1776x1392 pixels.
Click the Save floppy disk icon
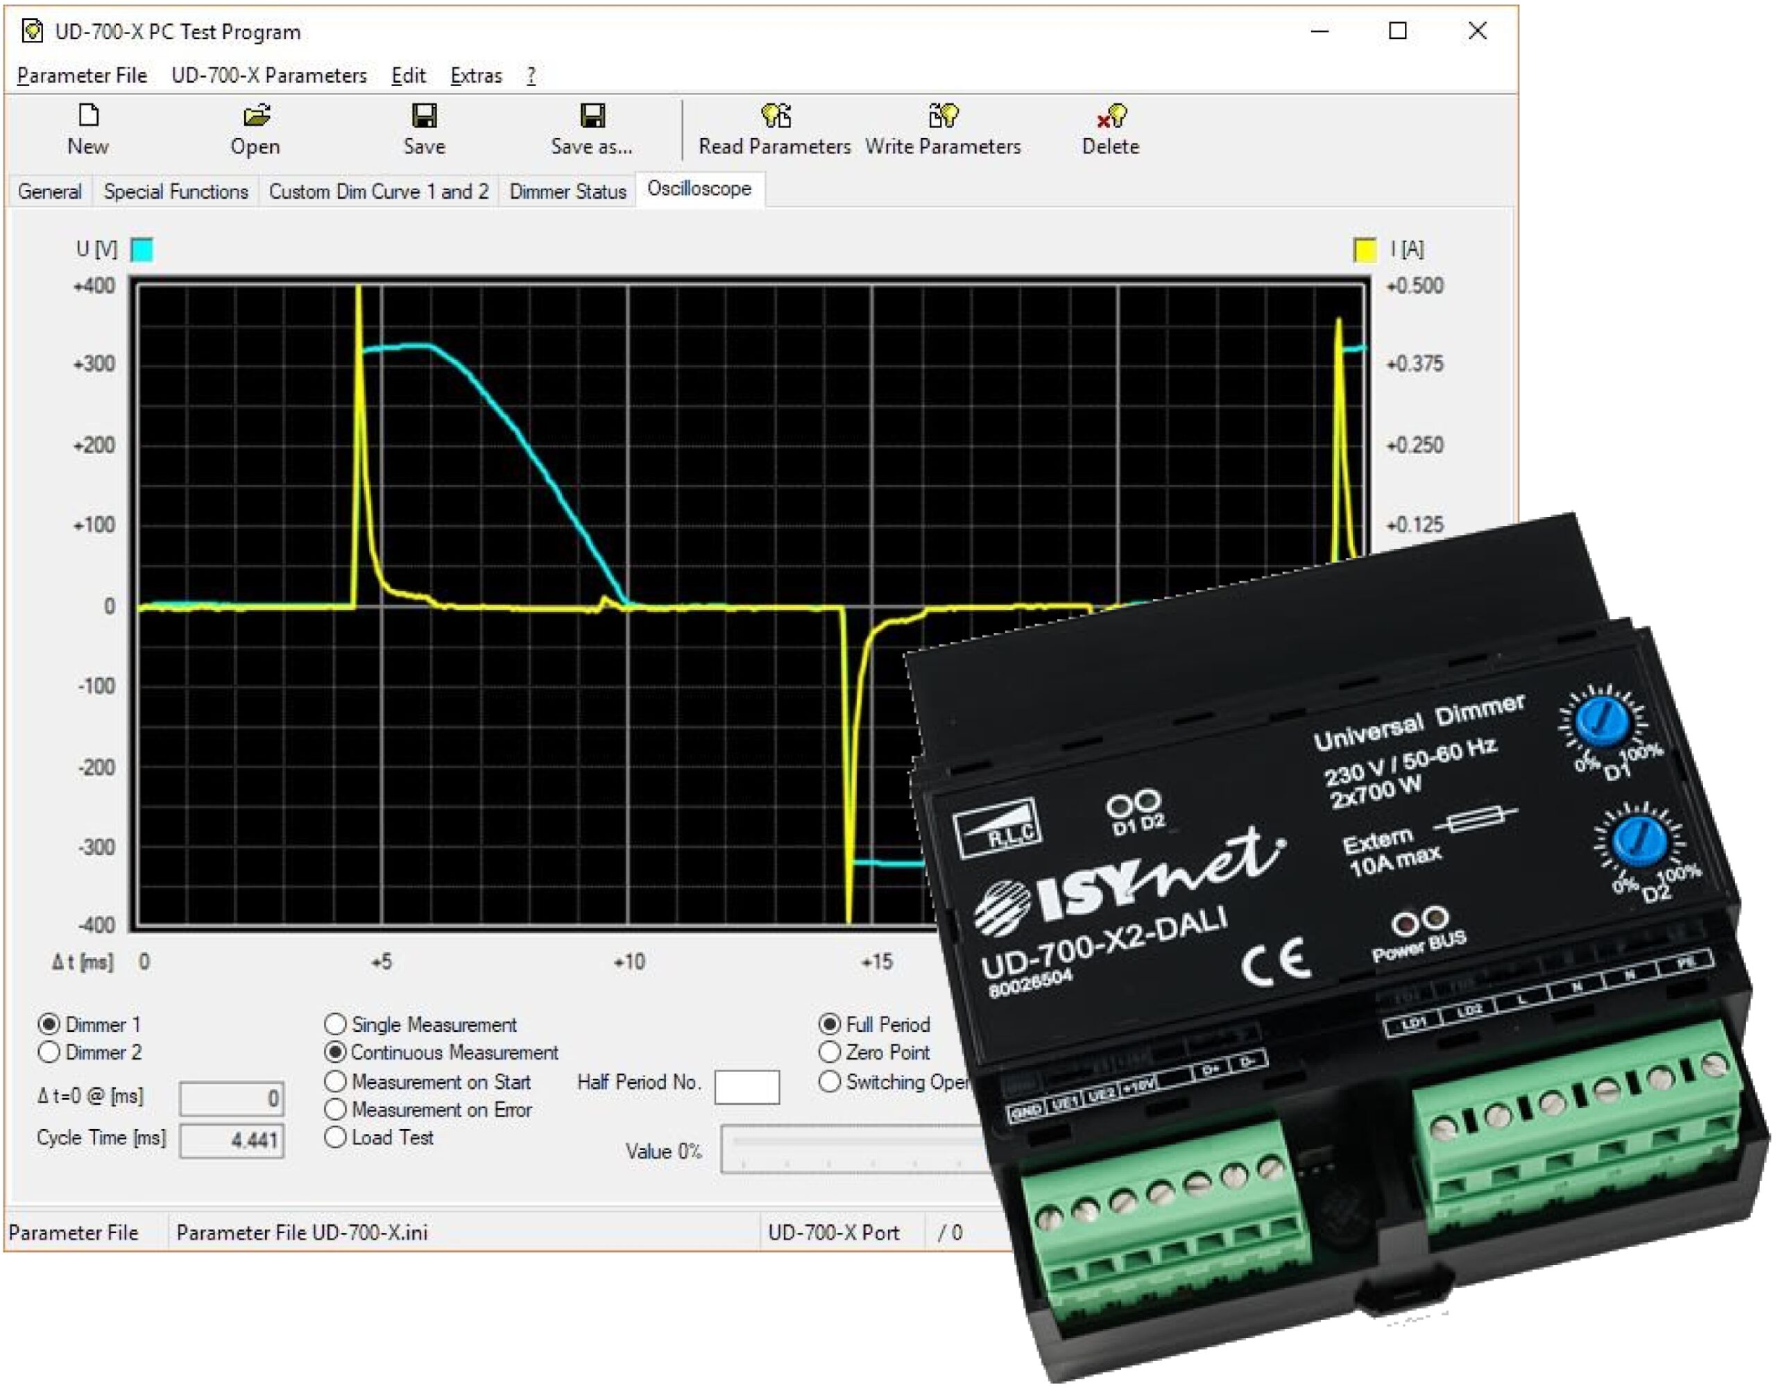[424, 115]
